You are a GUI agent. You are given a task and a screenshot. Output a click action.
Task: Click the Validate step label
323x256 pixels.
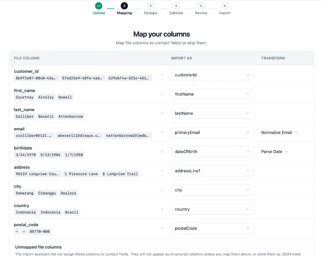176,13
